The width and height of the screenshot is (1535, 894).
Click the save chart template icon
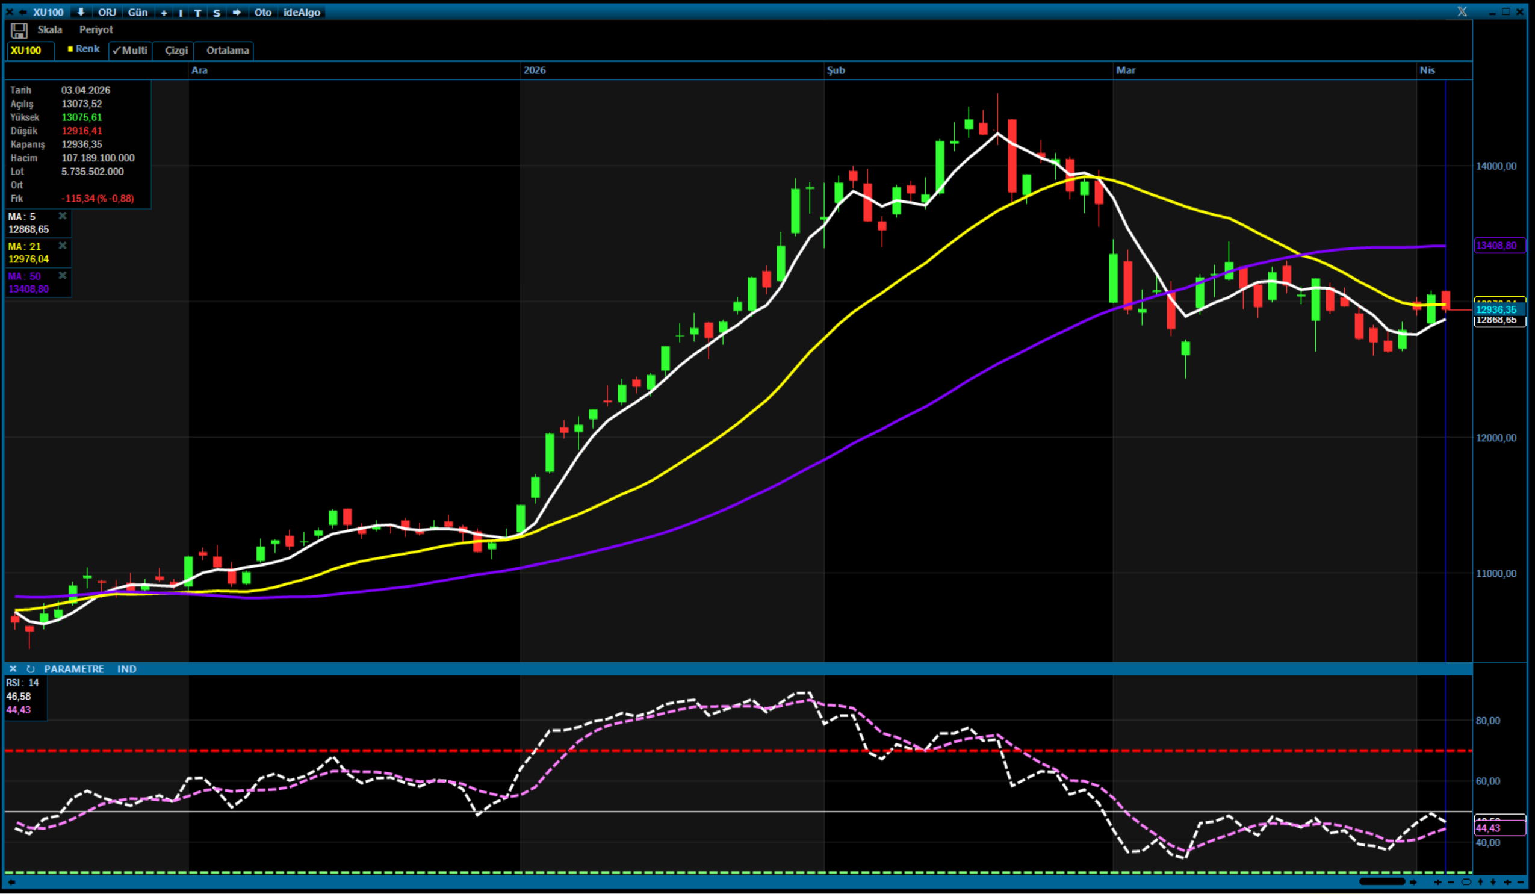(x=19, y=30)
